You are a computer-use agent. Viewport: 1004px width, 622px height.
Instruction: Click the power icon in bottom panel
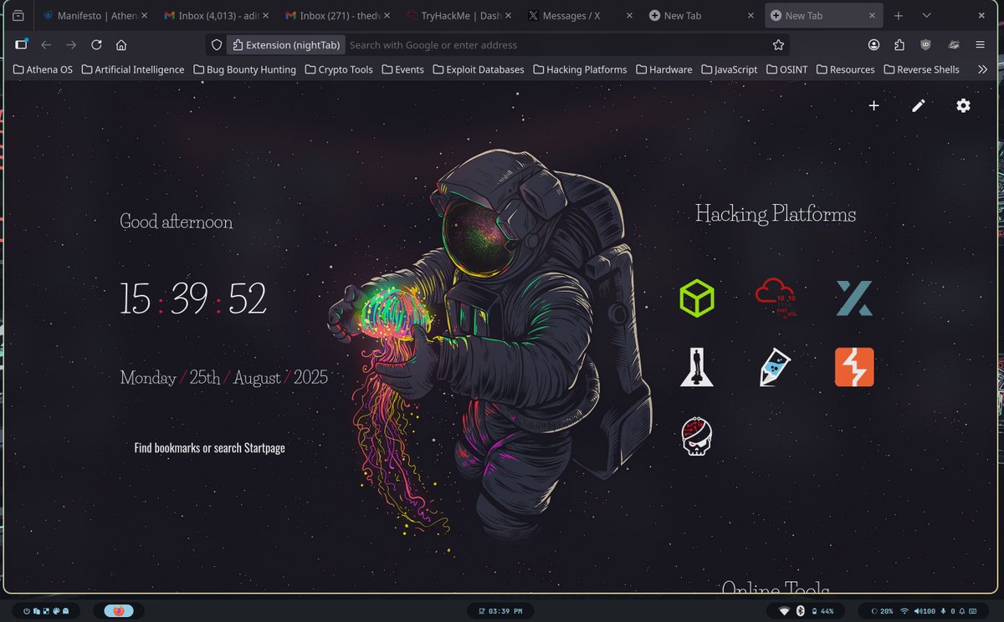[27, 611]
